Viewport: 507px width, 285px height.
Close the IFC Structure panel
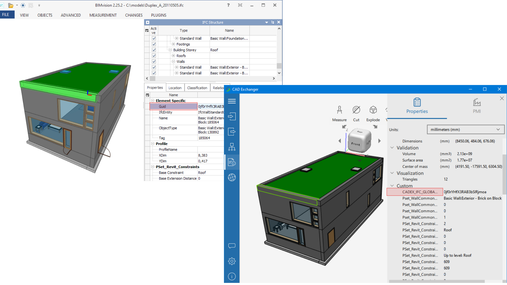(x=279, y=22)
